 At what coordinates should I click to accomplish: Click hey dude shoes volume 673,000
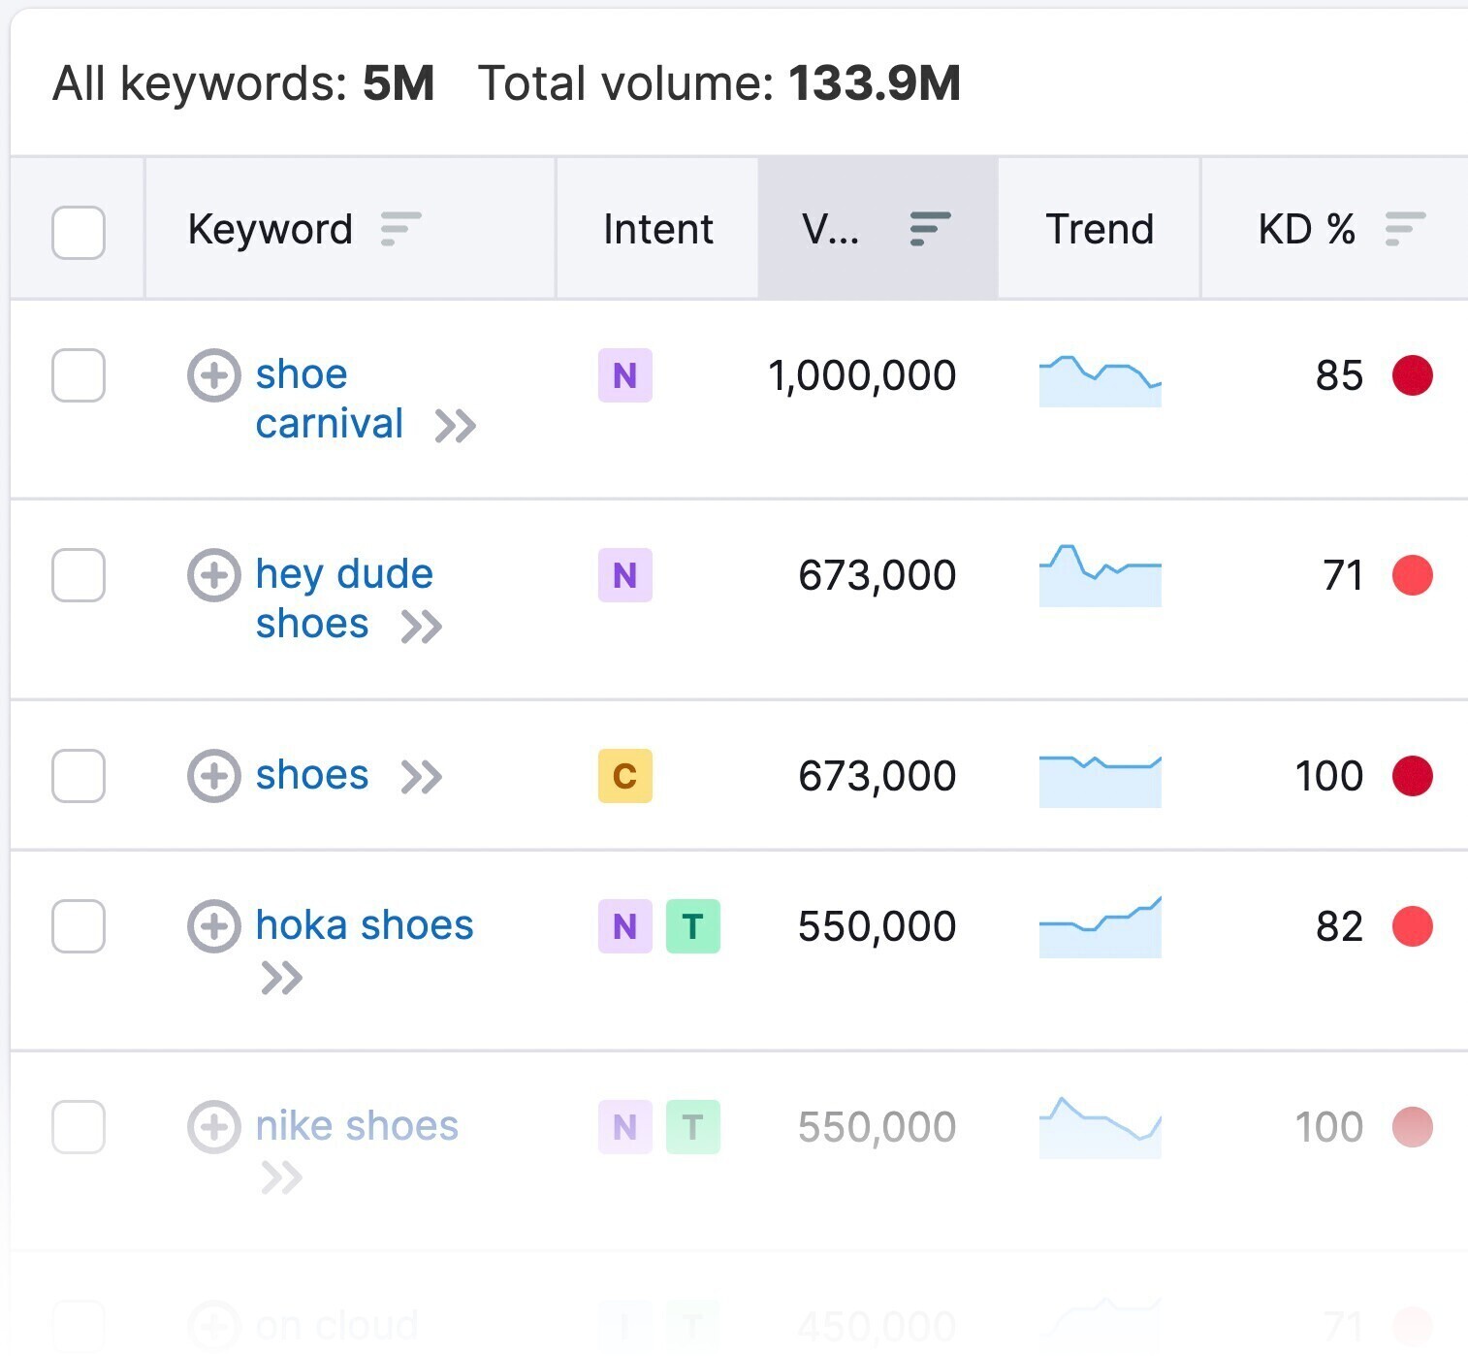click(878, 576)
